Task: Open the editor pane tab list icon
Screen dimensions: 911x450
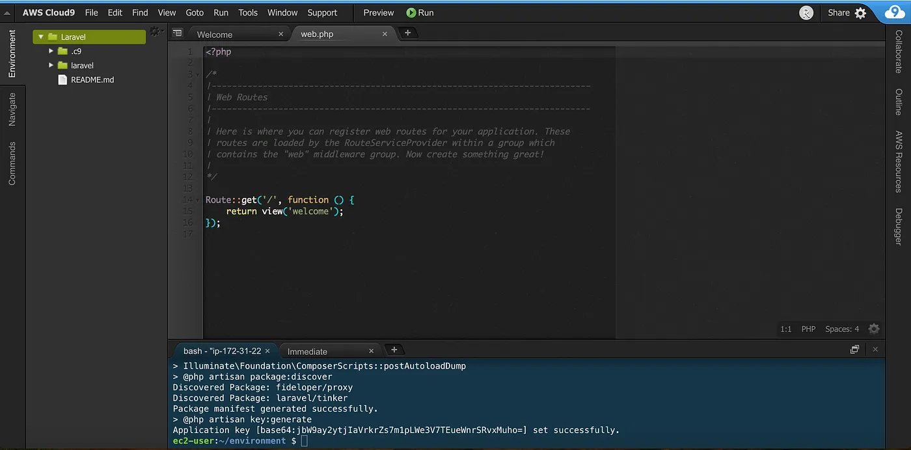Action: [177, 33]
